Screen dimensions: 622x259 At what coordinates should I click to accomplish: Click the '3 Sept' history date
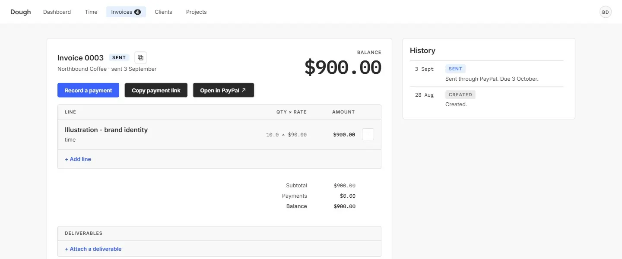(x=424, y=69)
